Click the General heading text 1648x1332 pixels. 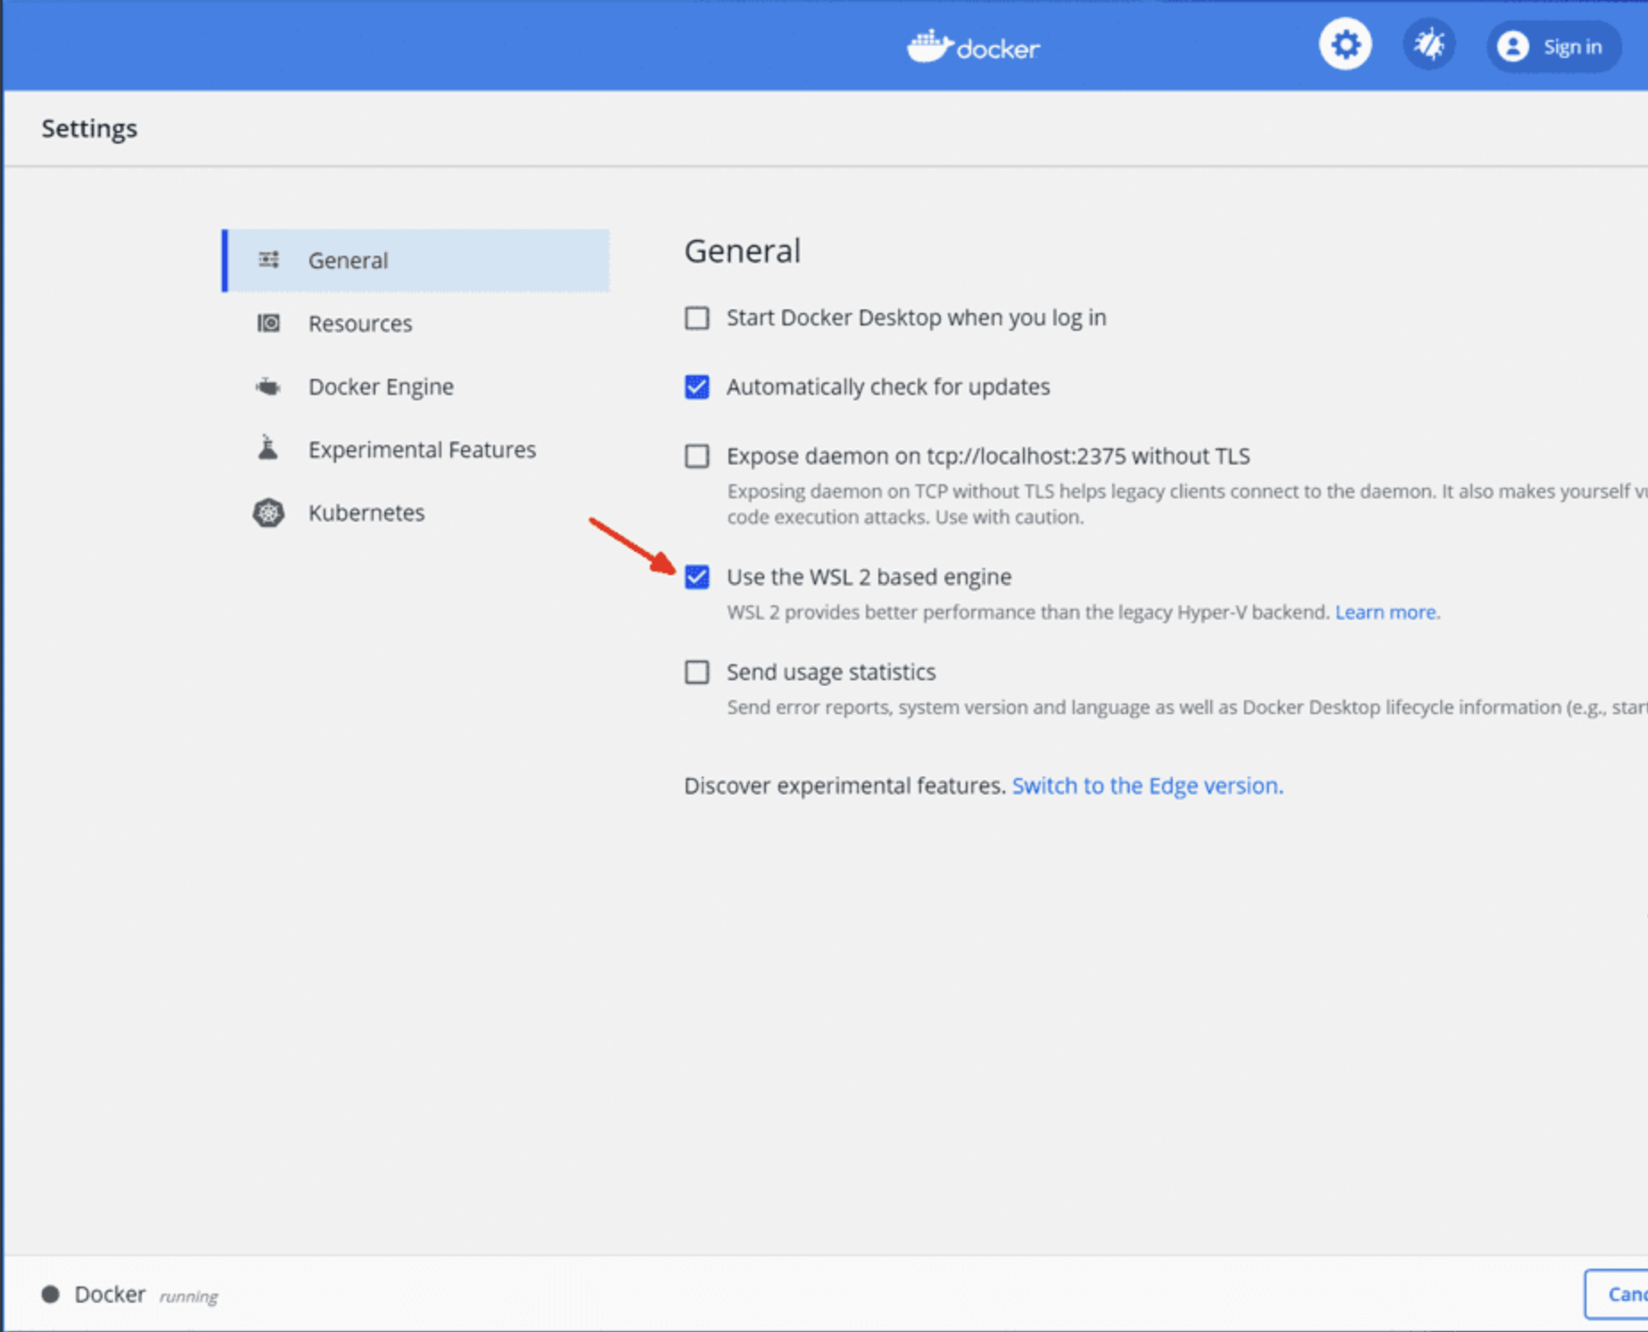(742, 251)
